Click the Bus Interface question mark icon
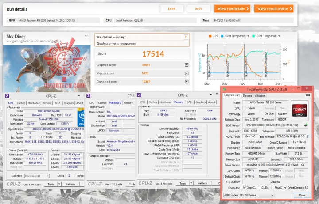Screen dimensions: 319x204 click(x=307, y=136)
